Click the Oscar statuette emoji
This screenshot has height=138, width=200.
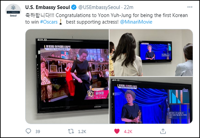click(x=61, y=22)
